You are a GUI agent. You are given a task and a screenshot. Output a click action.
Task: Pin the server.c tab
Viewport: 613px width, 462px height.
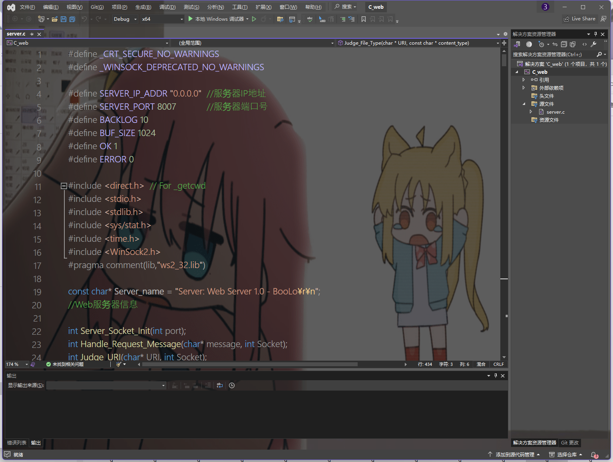tap(32, 34)
